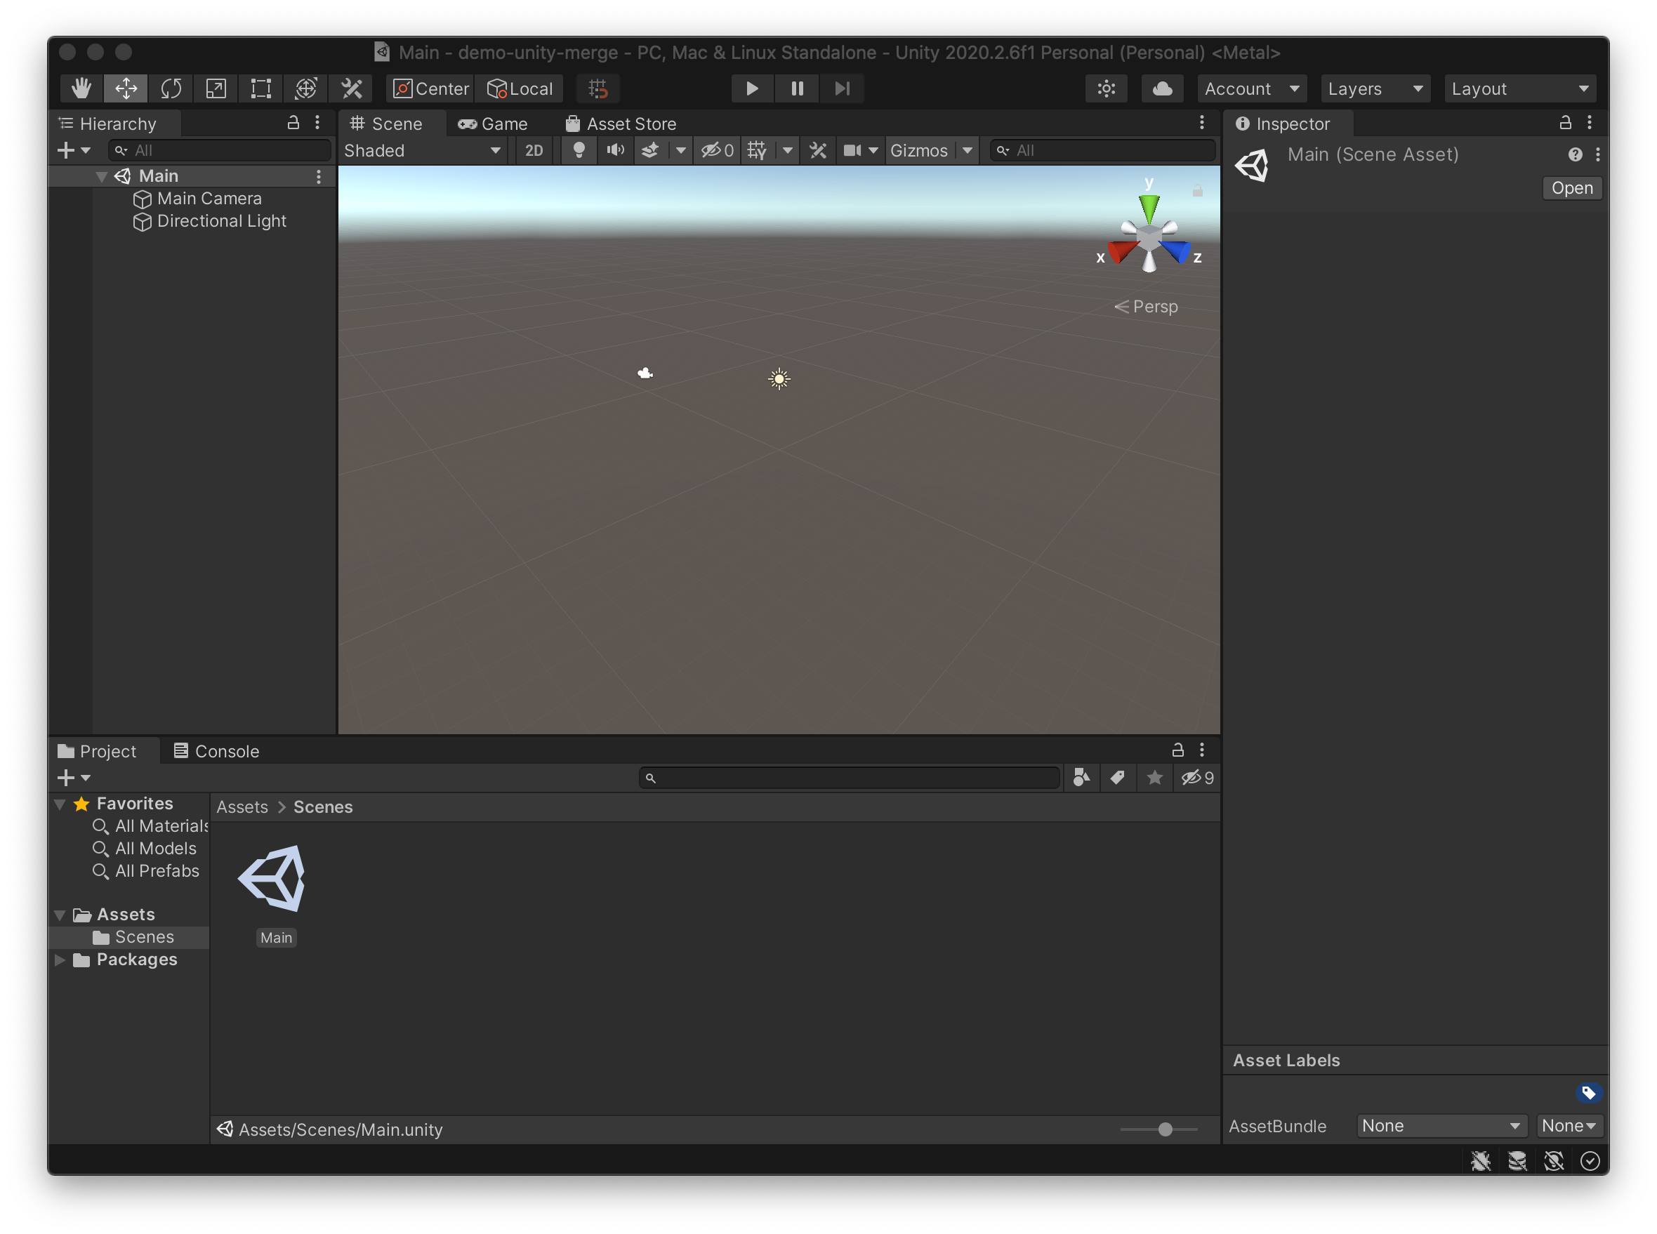The image size is (1657, 1234).
Task: Mute scene view audio
Action: click(x=615, y=150)
